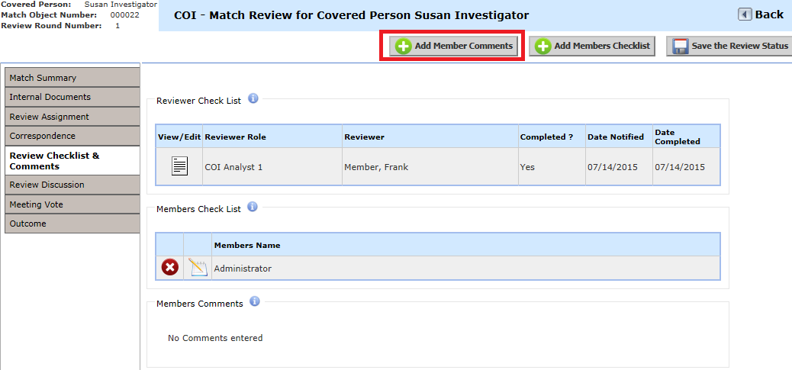
Task: Save the Review Status
Action: (x=729, y=46)
